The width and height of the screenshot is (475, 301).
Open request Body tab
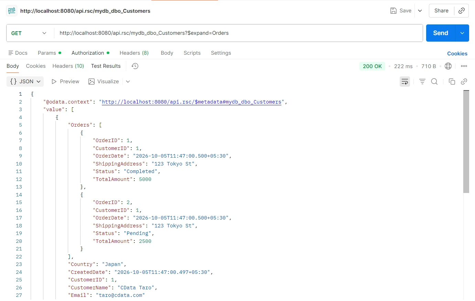[x=167, y=53]
